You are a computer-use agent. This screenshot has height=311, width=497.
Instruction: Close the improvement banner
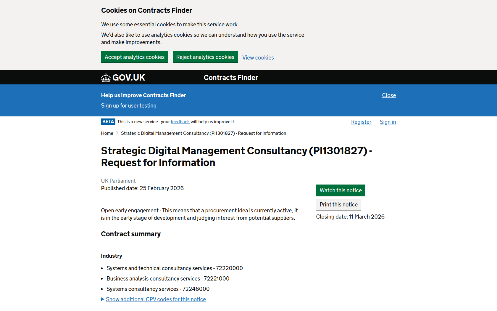tap(389, 95)
